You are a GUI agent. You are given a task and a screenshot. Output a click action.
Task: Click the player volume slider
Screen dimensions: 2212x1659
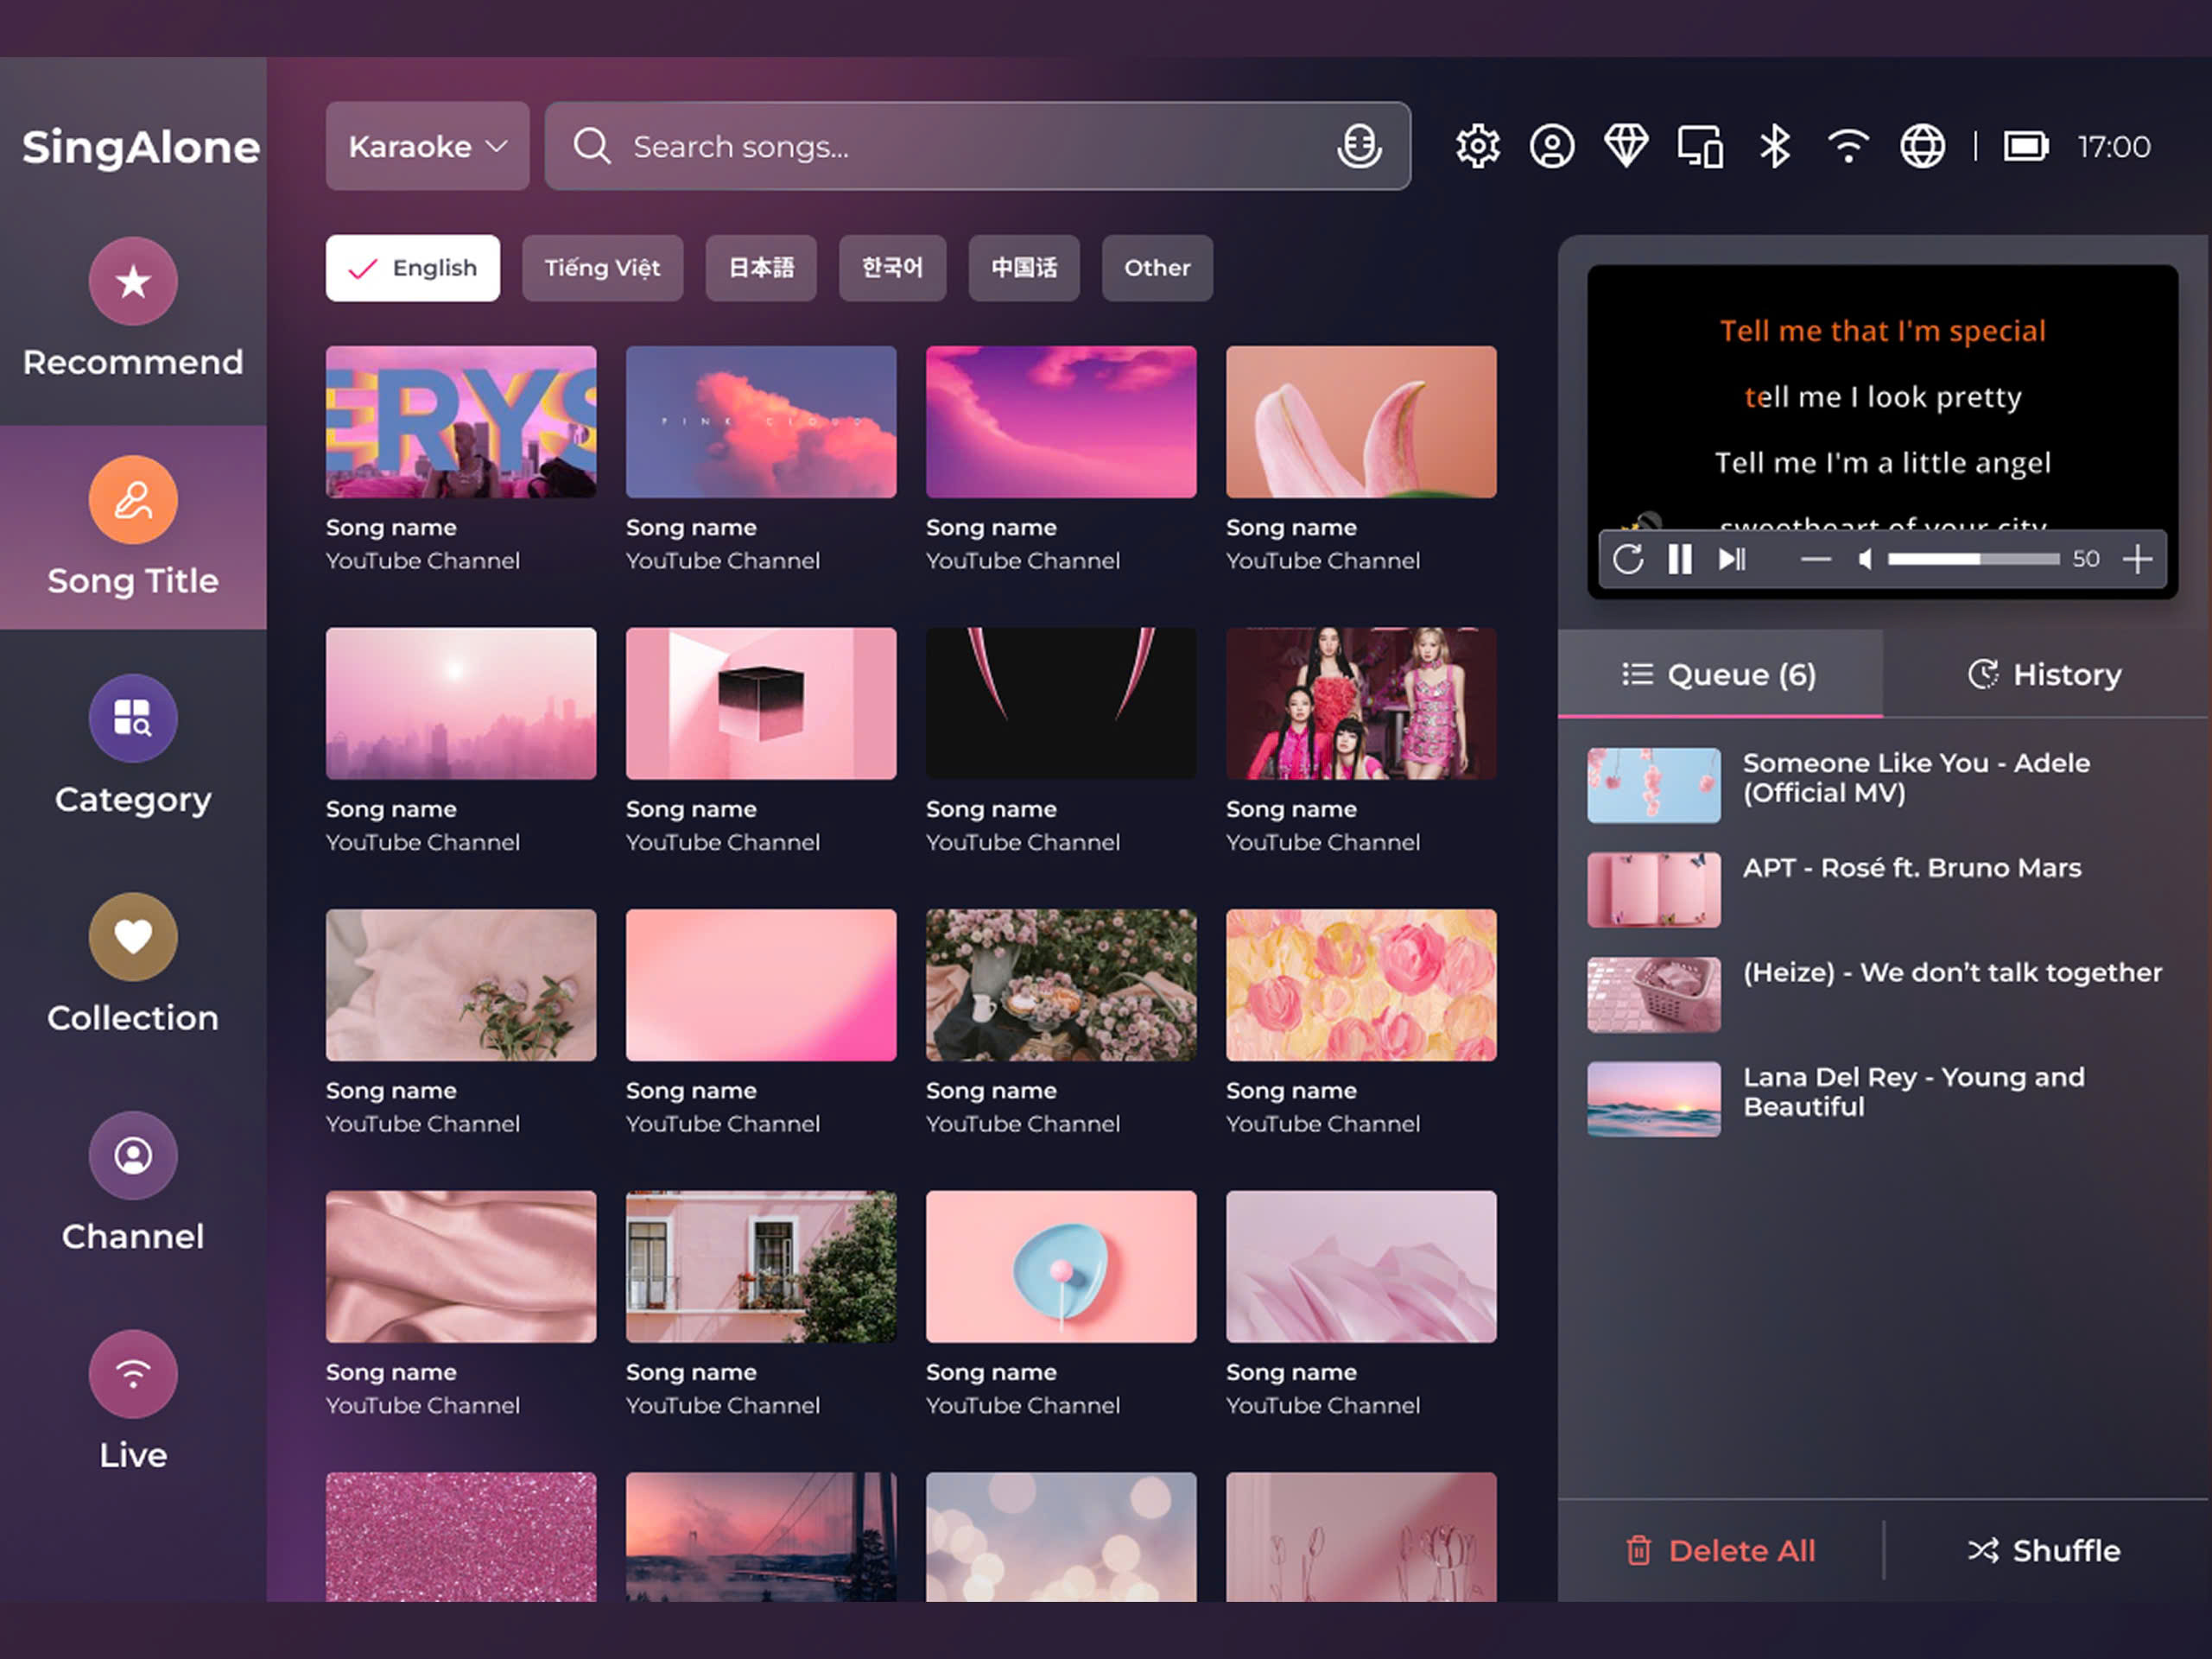point(1972,559)
